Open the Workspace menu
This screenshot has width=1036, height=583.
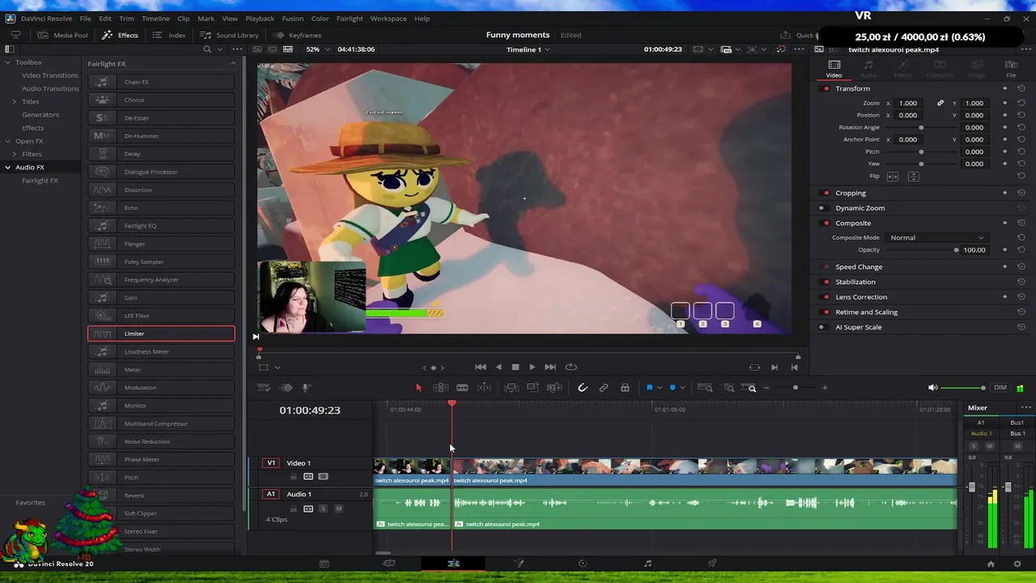click(x=388, y=19)
